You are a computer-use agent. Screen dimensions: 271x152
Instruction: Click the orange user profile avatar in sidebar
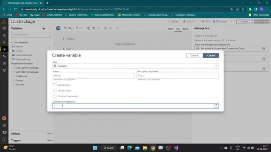point(4,118)
